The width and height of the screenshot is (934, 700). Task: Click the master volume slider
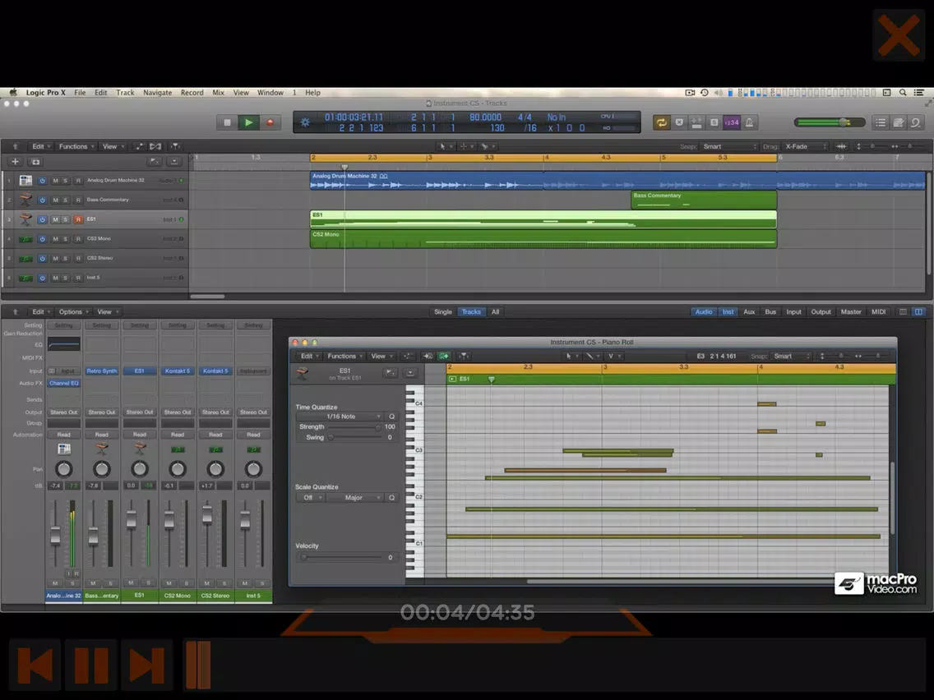pos(830,122)
